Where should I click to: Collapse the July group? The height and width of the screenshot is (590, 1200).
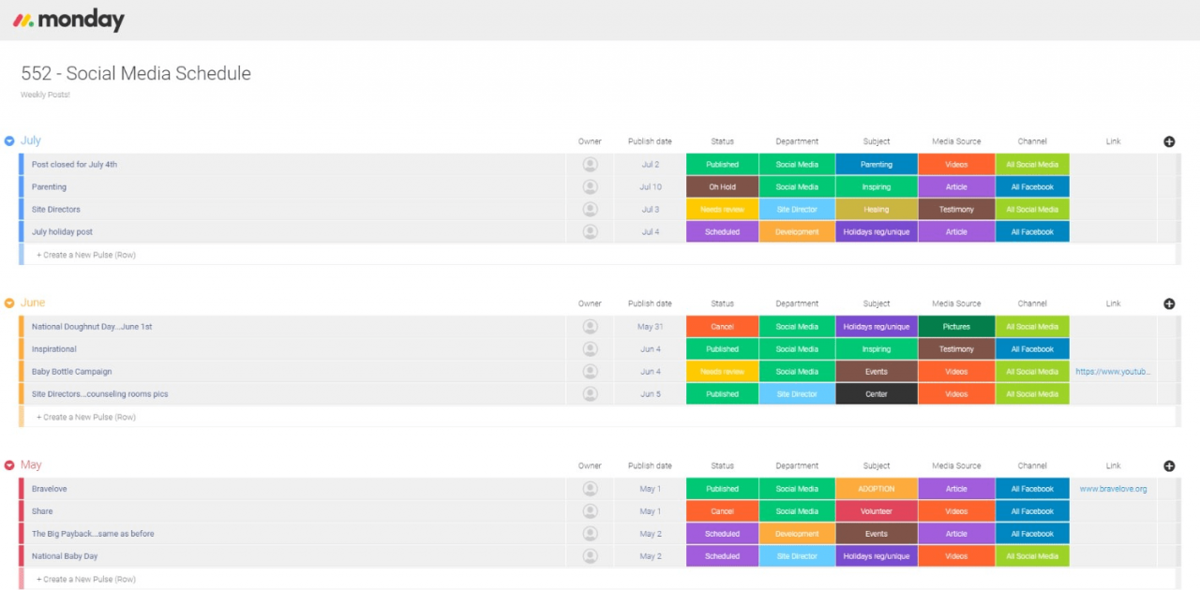[9, 141]
